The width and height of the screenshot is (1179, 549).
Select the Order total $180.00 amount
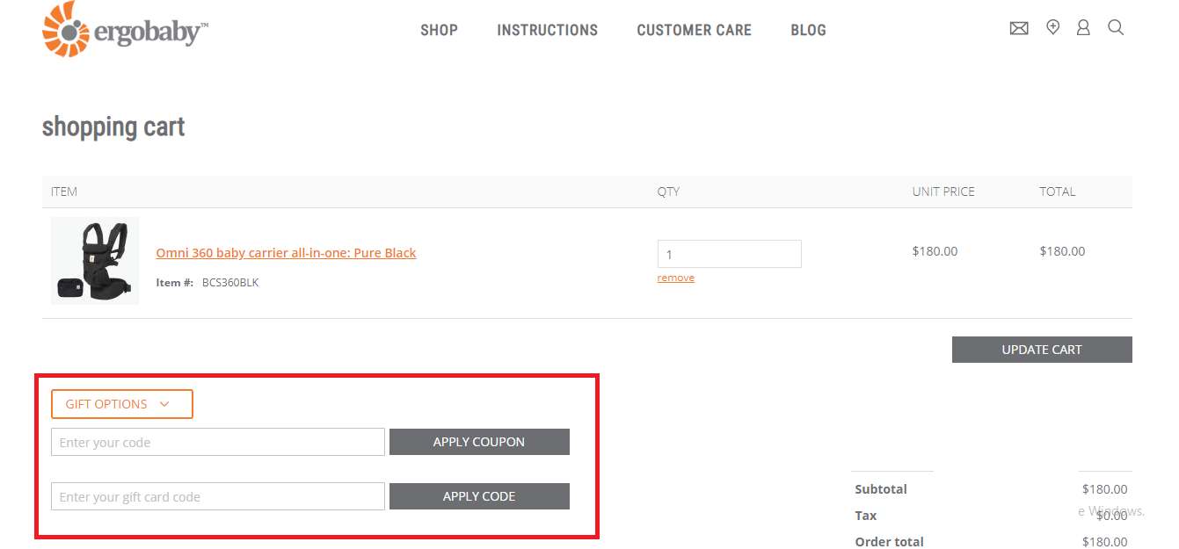pos(1104,542)
